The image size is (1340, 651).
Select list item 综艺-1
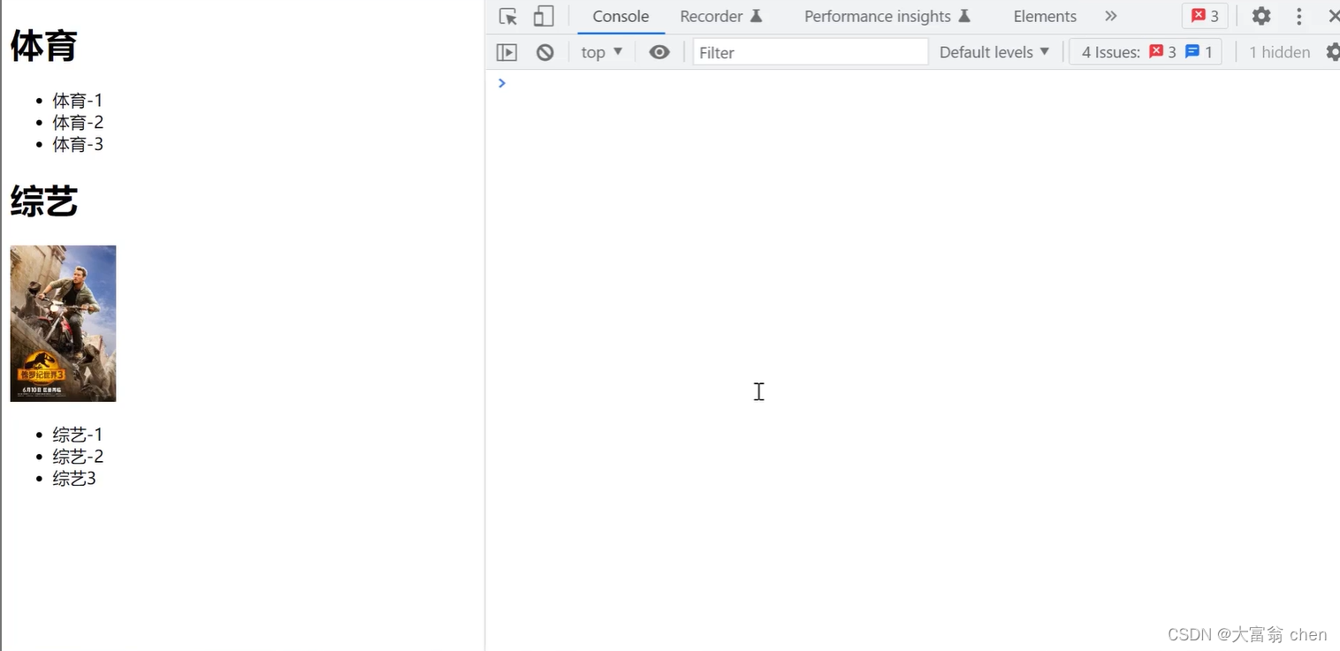[x=78, y=435]
